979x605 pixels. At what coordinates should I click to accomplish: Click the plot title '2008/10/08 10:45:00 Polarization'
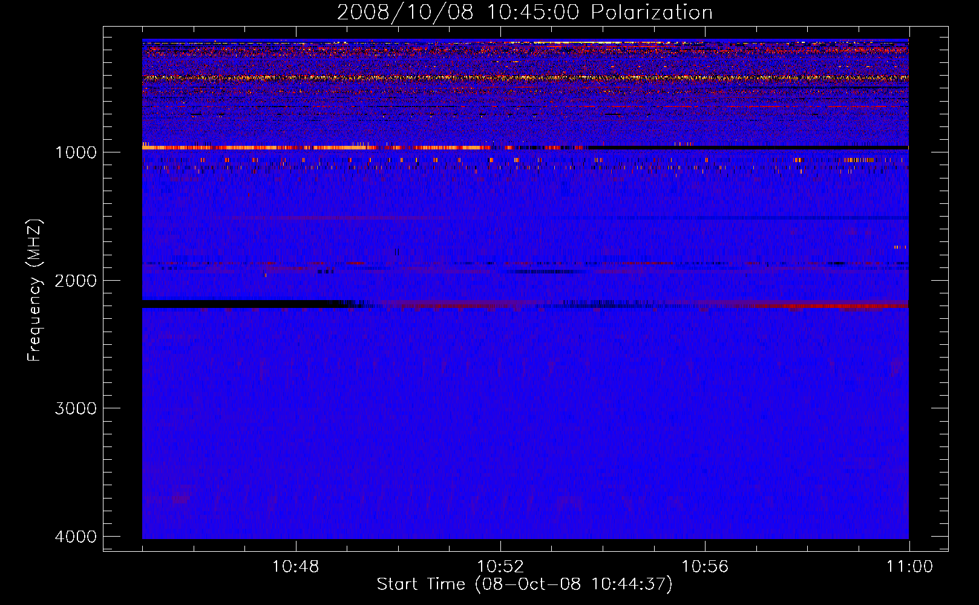tap(525, 13)
